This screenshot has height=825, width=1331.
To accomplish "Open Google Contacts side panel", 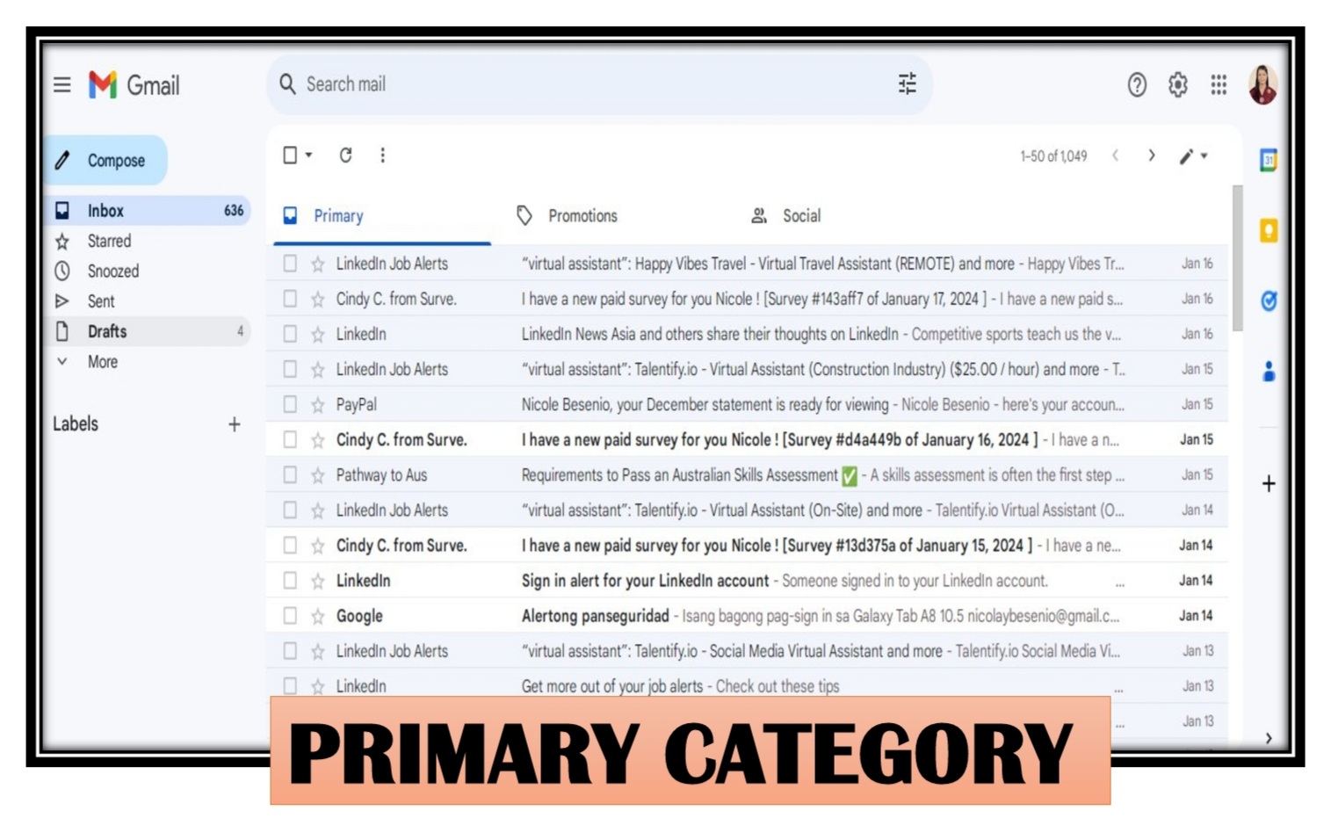I will click(x=1269, y=372).
